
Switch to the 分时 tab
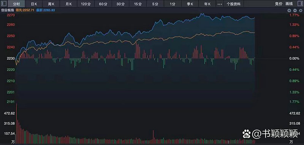pos(16,4)
